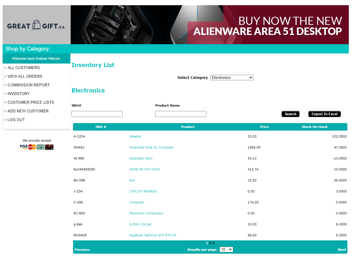352x258 pixels.
Task: Log out using the sidebar link
Action: (x=16, y=120)
